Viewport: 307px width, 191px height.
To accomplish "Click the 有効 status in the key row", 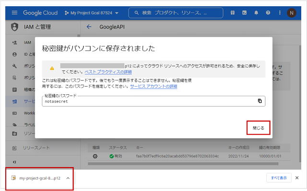I will [x=116, y=156].
